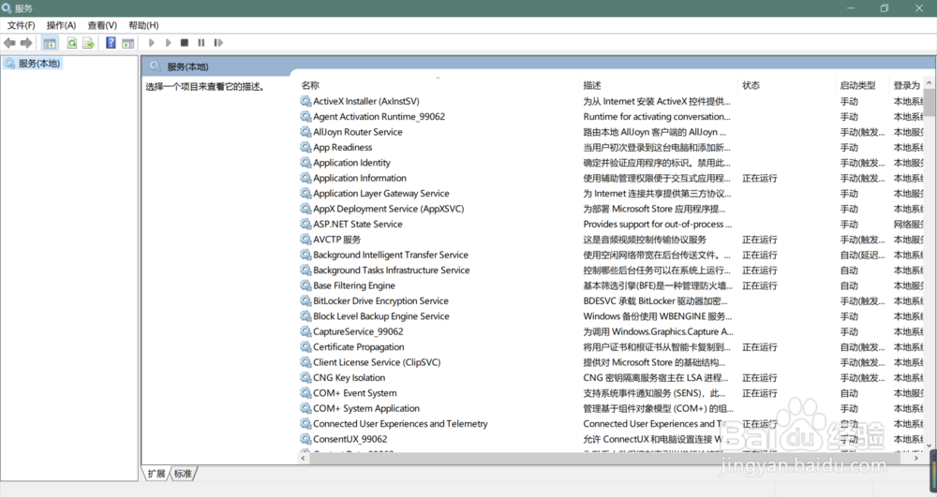Select 服务(本地) in the left tree
This screenshot has width=937, height=497.
(39, 64)
